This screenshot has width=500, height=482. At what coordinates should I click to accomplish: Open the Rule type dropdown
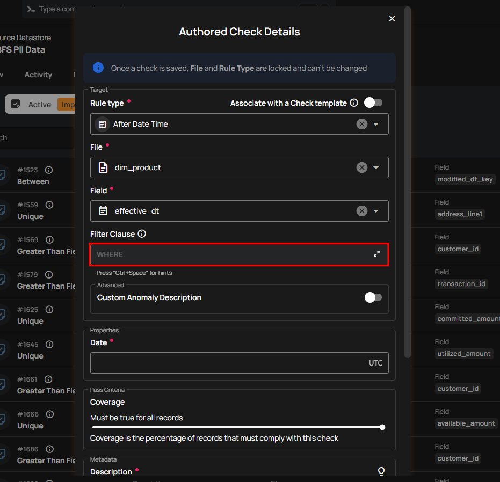[376, 124]
